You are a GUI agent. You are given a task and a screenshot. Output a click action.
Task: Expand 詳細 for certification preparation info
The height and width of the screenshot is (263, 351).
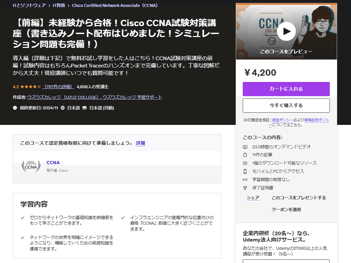click(140, 143)
